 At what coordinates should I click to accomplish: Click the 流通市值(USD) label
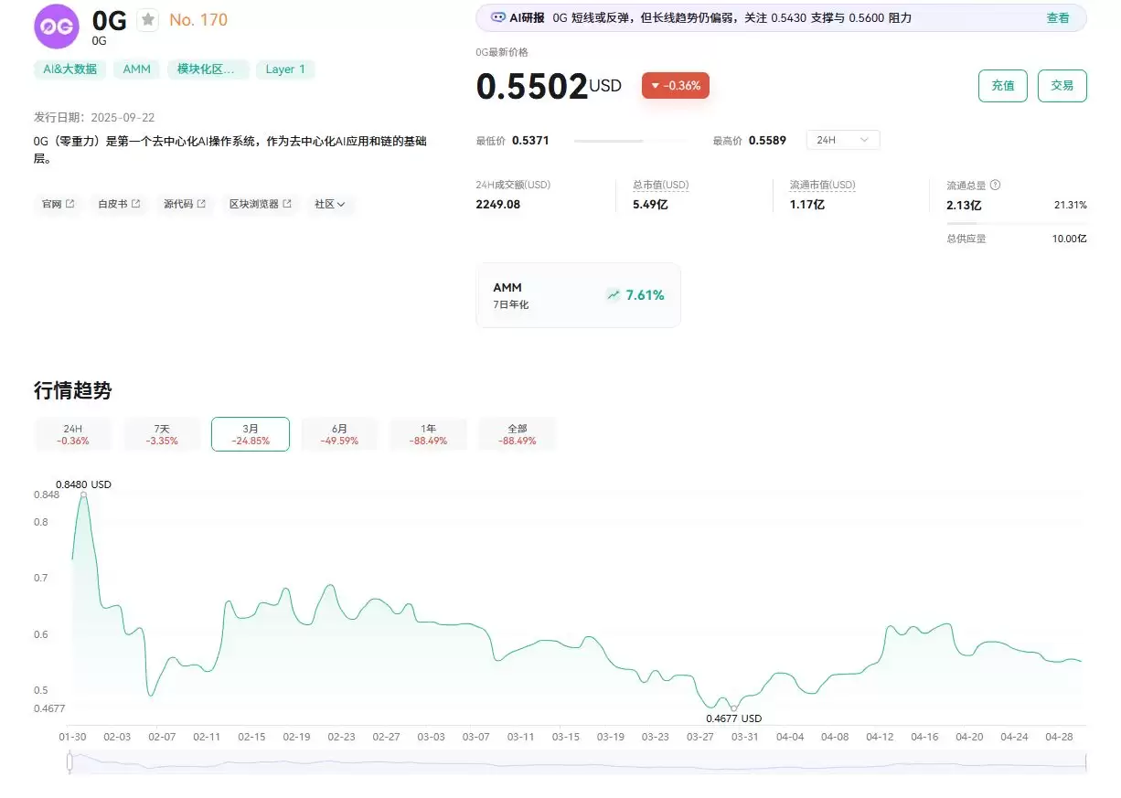(823, 185)
